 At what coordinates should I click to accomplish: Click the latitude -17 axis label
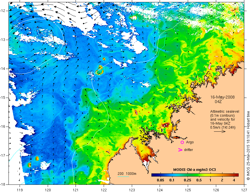[x=3, y=156]
